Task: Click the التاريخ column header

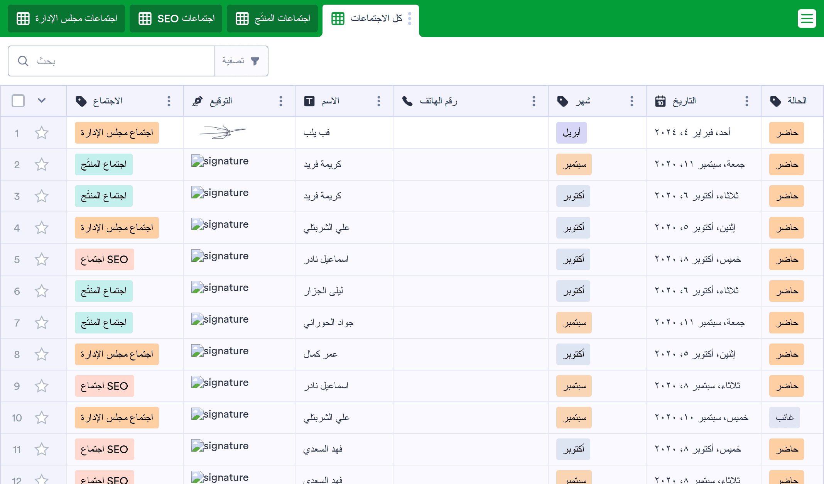Action: pyautogui.click(x=684, y=101)
